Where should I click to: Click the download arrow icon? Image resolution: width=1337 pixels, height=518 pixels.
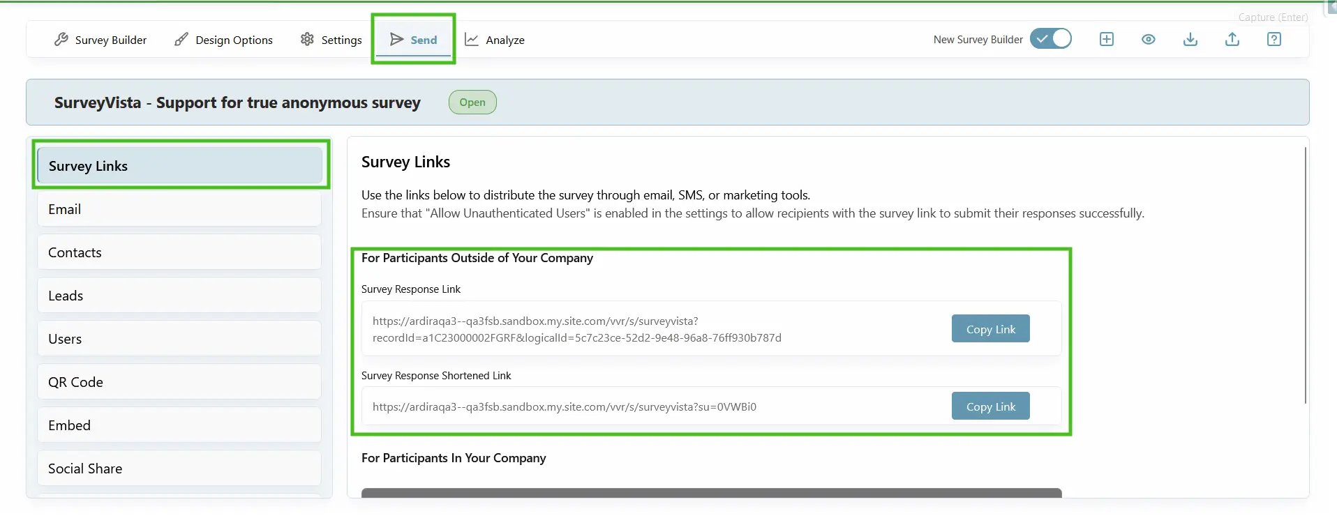click(1190, 39)
